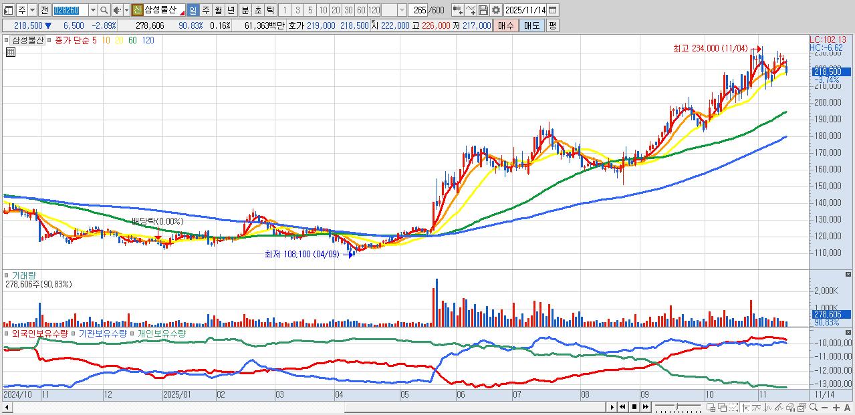
Task: Select the 초 second period tab
Action: (257, 10)
